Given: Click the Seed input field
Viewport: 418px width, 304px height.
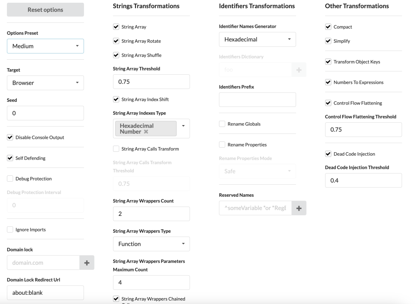Looking at the screenshot, I should pos(45,113).
